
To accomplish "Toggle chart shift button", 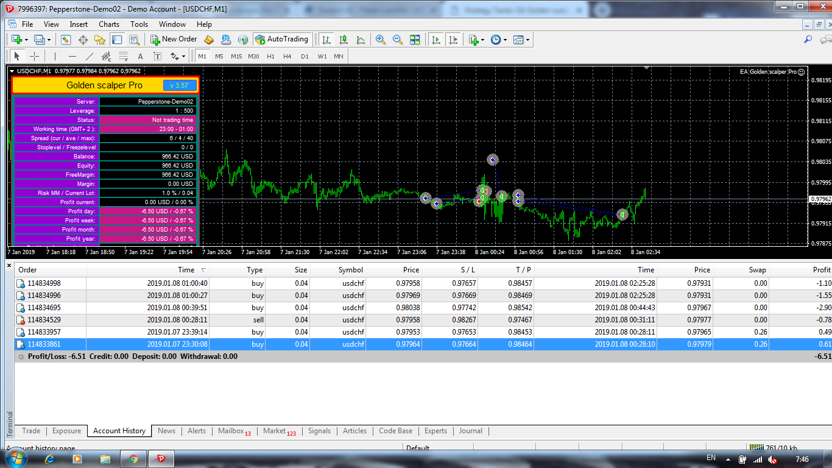I will [x=453, y=40].
